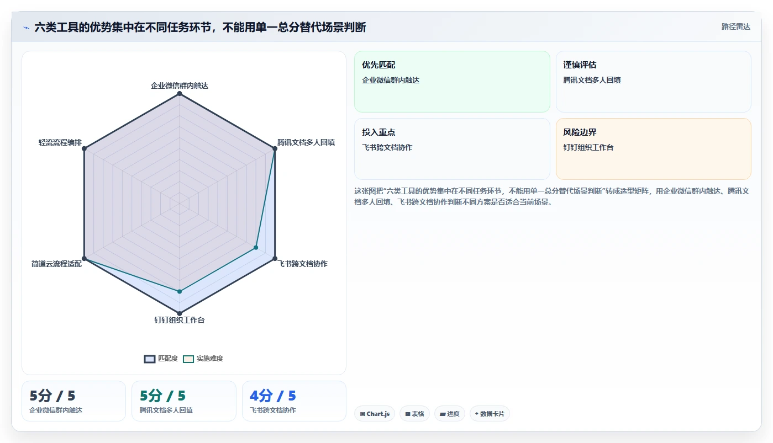The image size is (773, 443).
Task: Click the 实施难度 legend color box
Action: (x=188, y=359)
